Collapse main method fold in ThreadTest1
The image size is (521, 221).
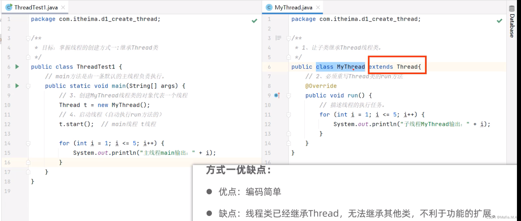tap(28, 86)
